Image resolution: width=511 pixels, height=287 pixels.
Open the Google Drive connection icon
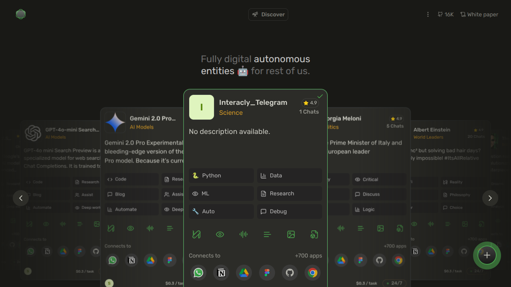[x=244, y=273]
